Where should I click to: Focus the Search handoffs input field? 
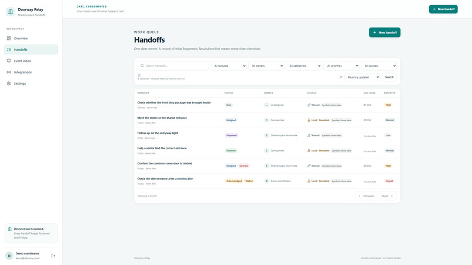(173, 66)
